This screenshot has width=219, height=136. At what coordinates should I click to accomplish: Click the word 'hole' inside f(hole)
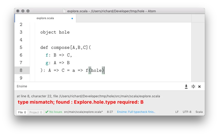point(96,70)
